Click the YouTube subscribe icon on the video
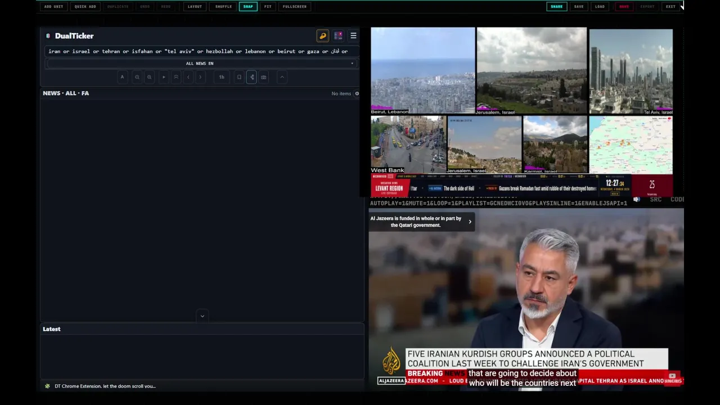Image resolution: width=720 pixels, height=405 pixels. pos(673,377)
